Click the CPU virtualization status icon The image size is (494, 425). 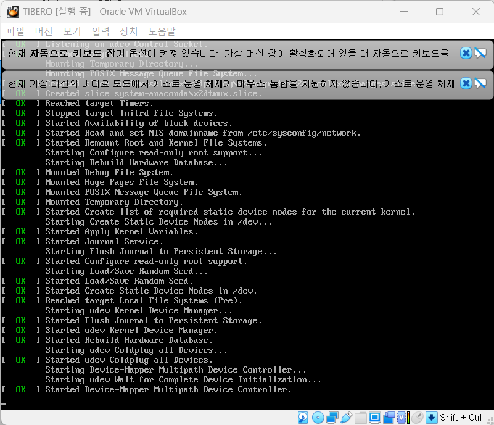tap(403, 418)
